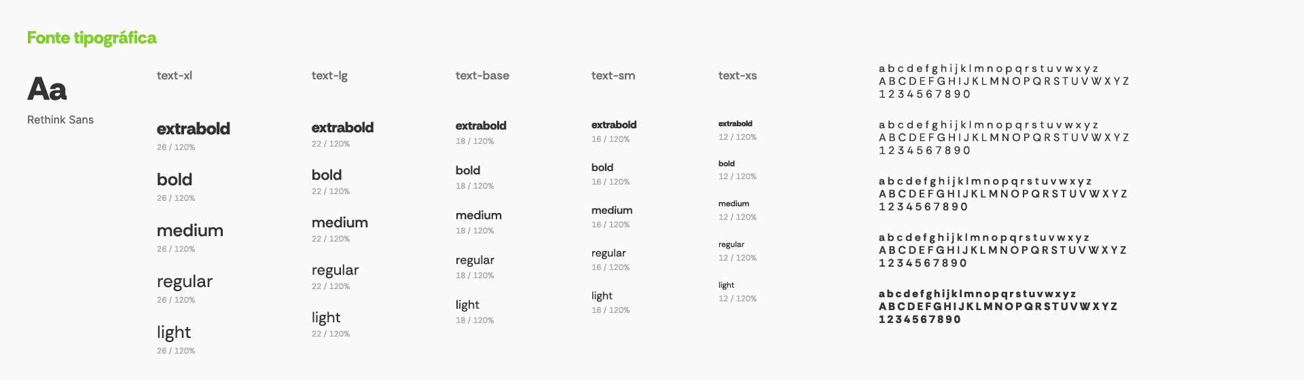The height and width of the screenshot is (380, 1304).
Task: Click the "Rethink Sans" font name label
Action: tap(60, 120)
